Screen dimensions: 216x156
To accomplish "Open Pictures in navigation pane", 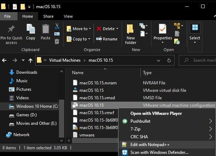I will click(20, 89).
